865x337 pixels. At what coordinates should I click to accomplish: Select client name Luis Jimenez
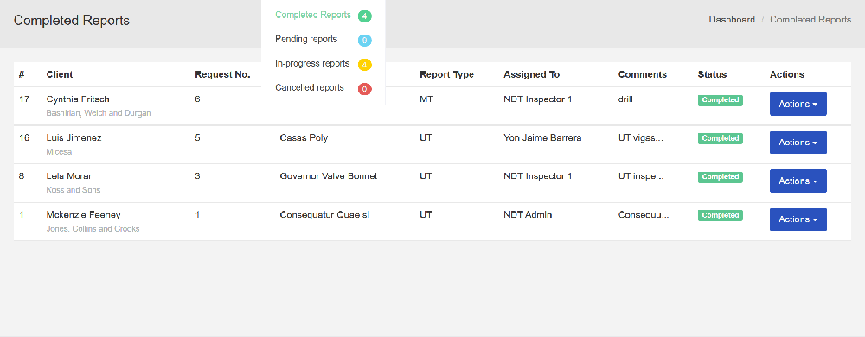coord(74,138)
